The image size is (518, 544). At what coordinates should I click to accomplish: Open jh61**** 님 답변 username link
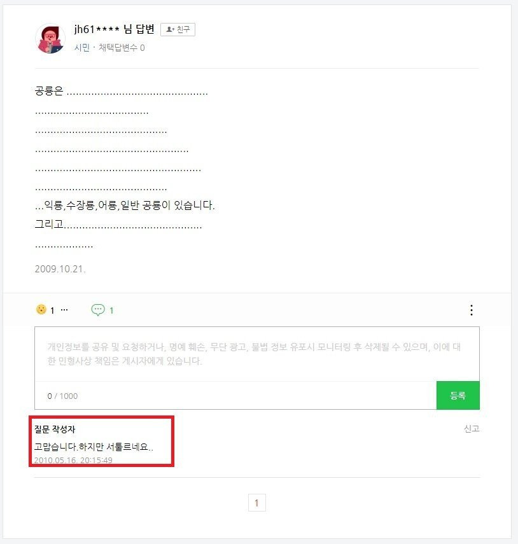click(x=114, y=30)
